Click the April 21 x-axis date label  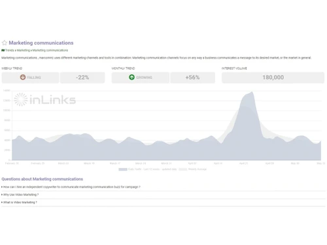(x=243, y=163)
